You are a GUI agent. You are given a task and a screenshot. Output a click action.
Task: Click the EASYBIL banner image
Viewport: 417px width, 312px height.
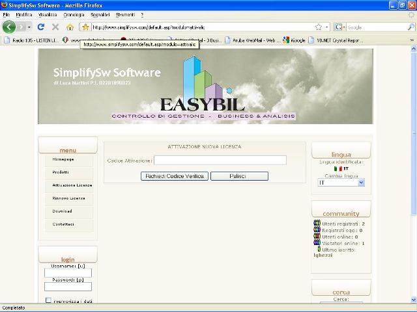click(205, 86)
